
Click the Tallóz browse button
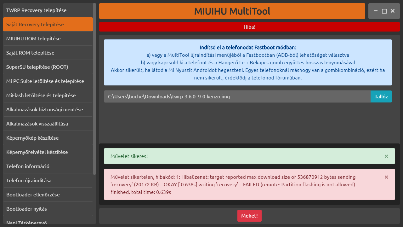[381, 96]
